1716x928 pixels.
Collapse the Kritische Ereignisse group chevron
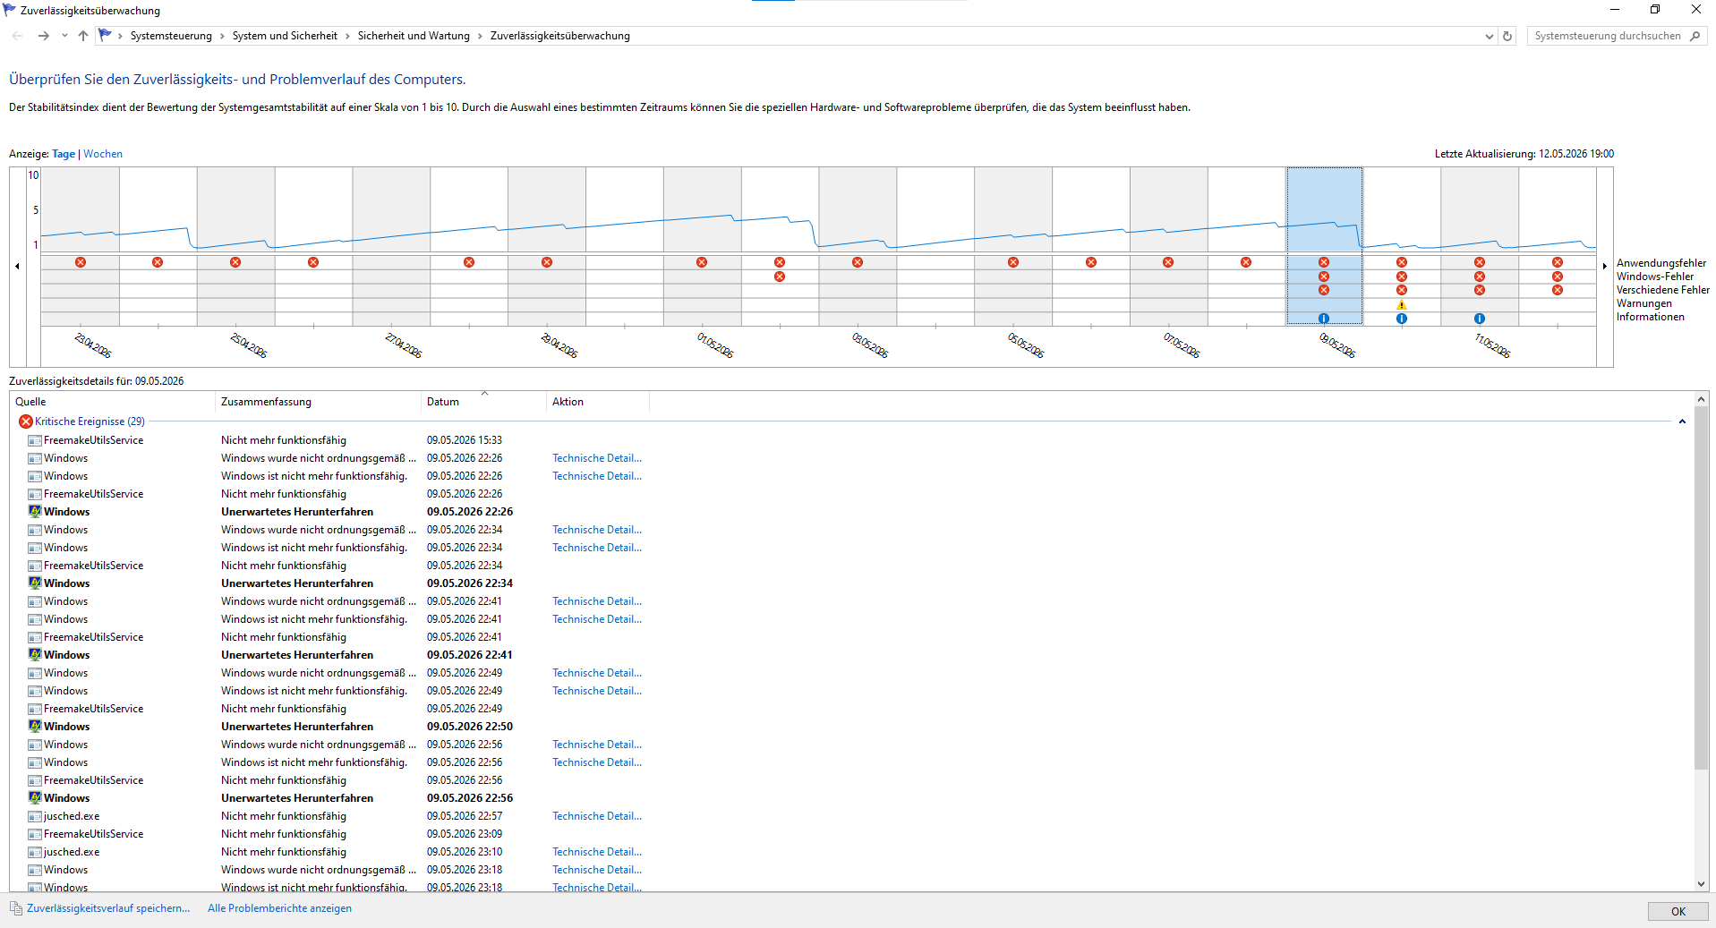click(x=1682, y=421)
